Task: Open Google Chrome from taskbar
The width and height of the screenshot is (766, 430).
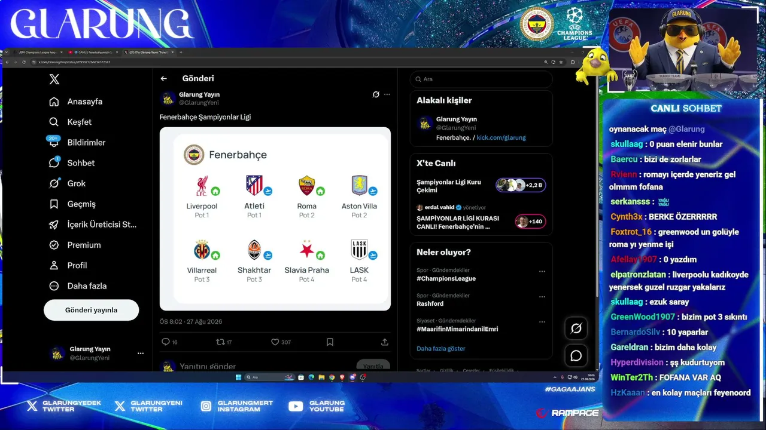Action: pos(332,377)
